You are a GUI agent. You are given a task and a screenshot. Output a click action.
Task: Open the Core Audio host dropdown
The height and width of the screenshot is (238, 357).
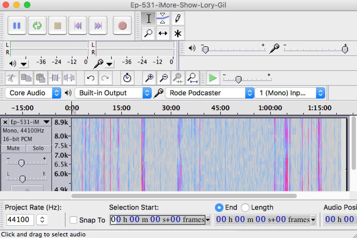click(33, 93)
